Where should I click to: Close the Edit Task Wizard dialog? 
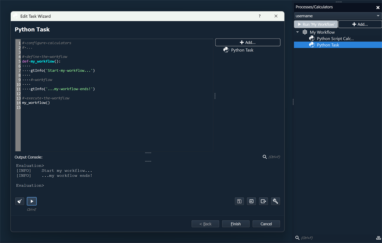coord(276,16)
